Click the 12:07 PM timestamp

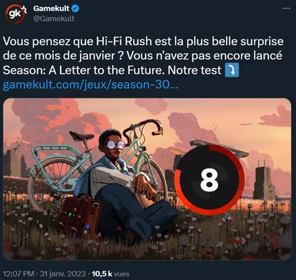pyautogui.click(x=19, y=274)
